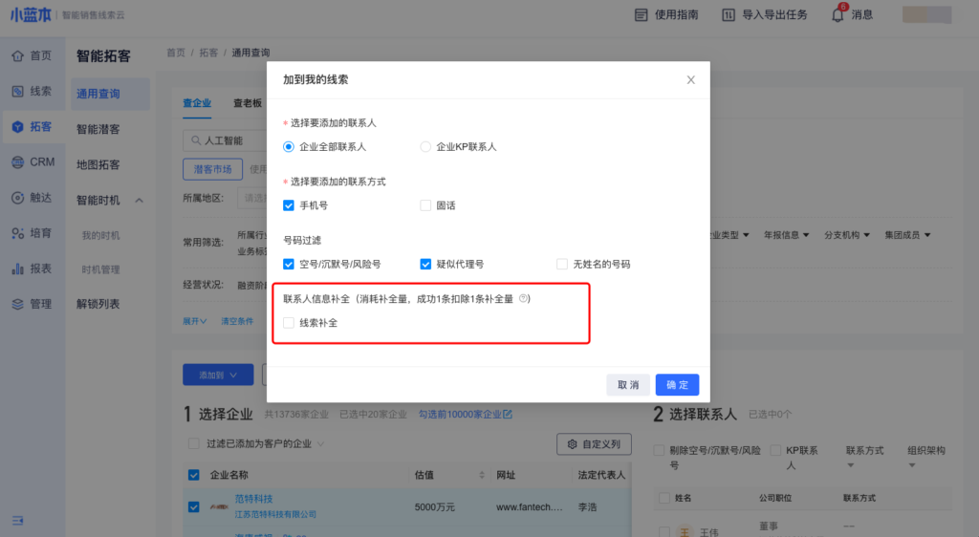Viewport: 979px width, 537px height.
Task: Click the 首页 home sidebar icon
Action: [17, 55]
